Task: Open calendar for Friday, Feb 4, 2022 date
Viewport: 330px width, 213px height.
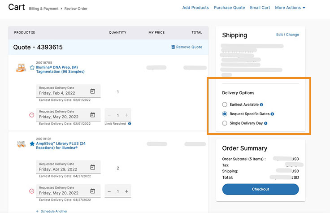Action: pyautogui.click(x=93, y=91)
